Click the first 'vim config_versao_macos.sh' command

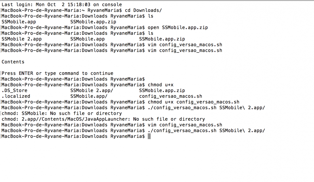coord(185,45)
